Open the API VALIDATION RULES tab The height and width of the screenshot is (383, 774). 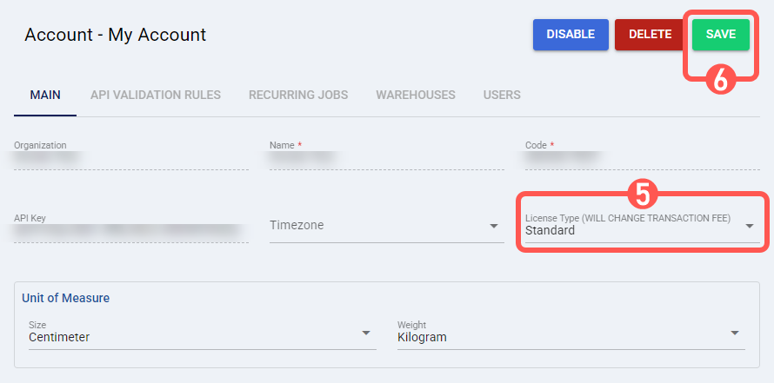click(x=156, y=95)
